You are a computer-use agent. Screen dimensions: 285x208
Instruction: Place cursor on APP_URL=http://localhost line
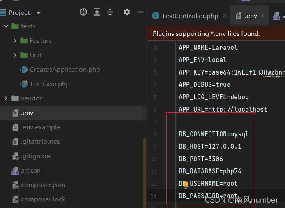click(223, 110)
